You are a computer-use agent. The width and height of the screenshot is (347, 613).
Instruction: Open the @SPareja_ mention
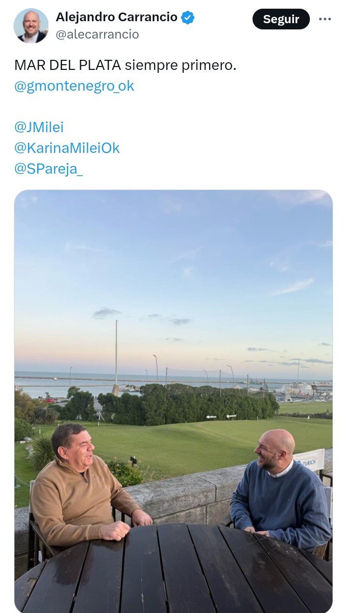[49, 169]
